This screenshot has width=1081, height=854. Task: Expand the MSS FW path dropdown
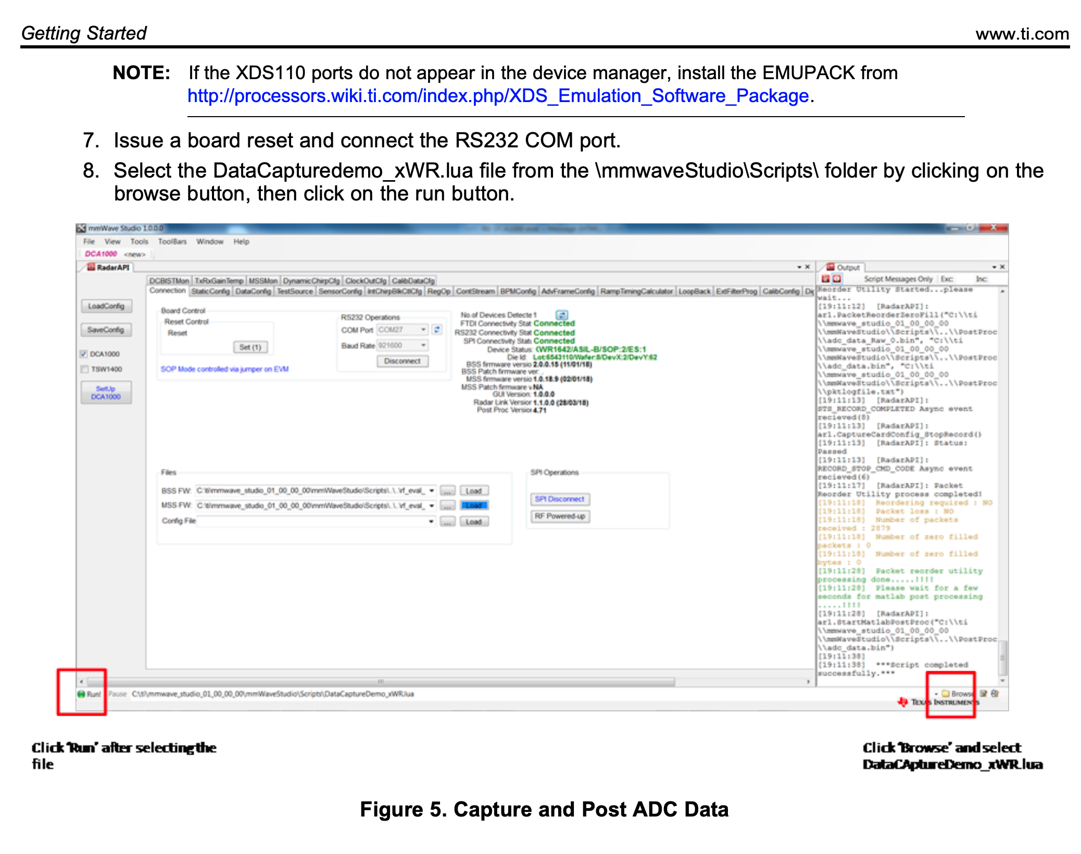click(x=432, y=506)
